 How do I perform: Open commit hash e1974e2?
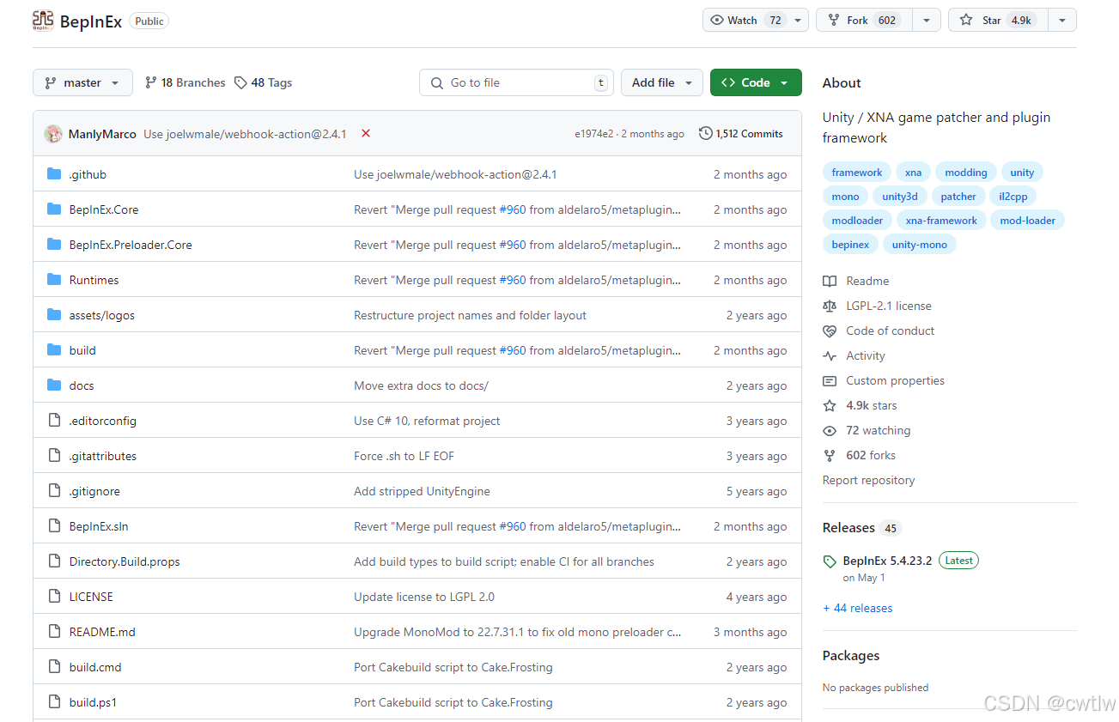coord(594,134)
